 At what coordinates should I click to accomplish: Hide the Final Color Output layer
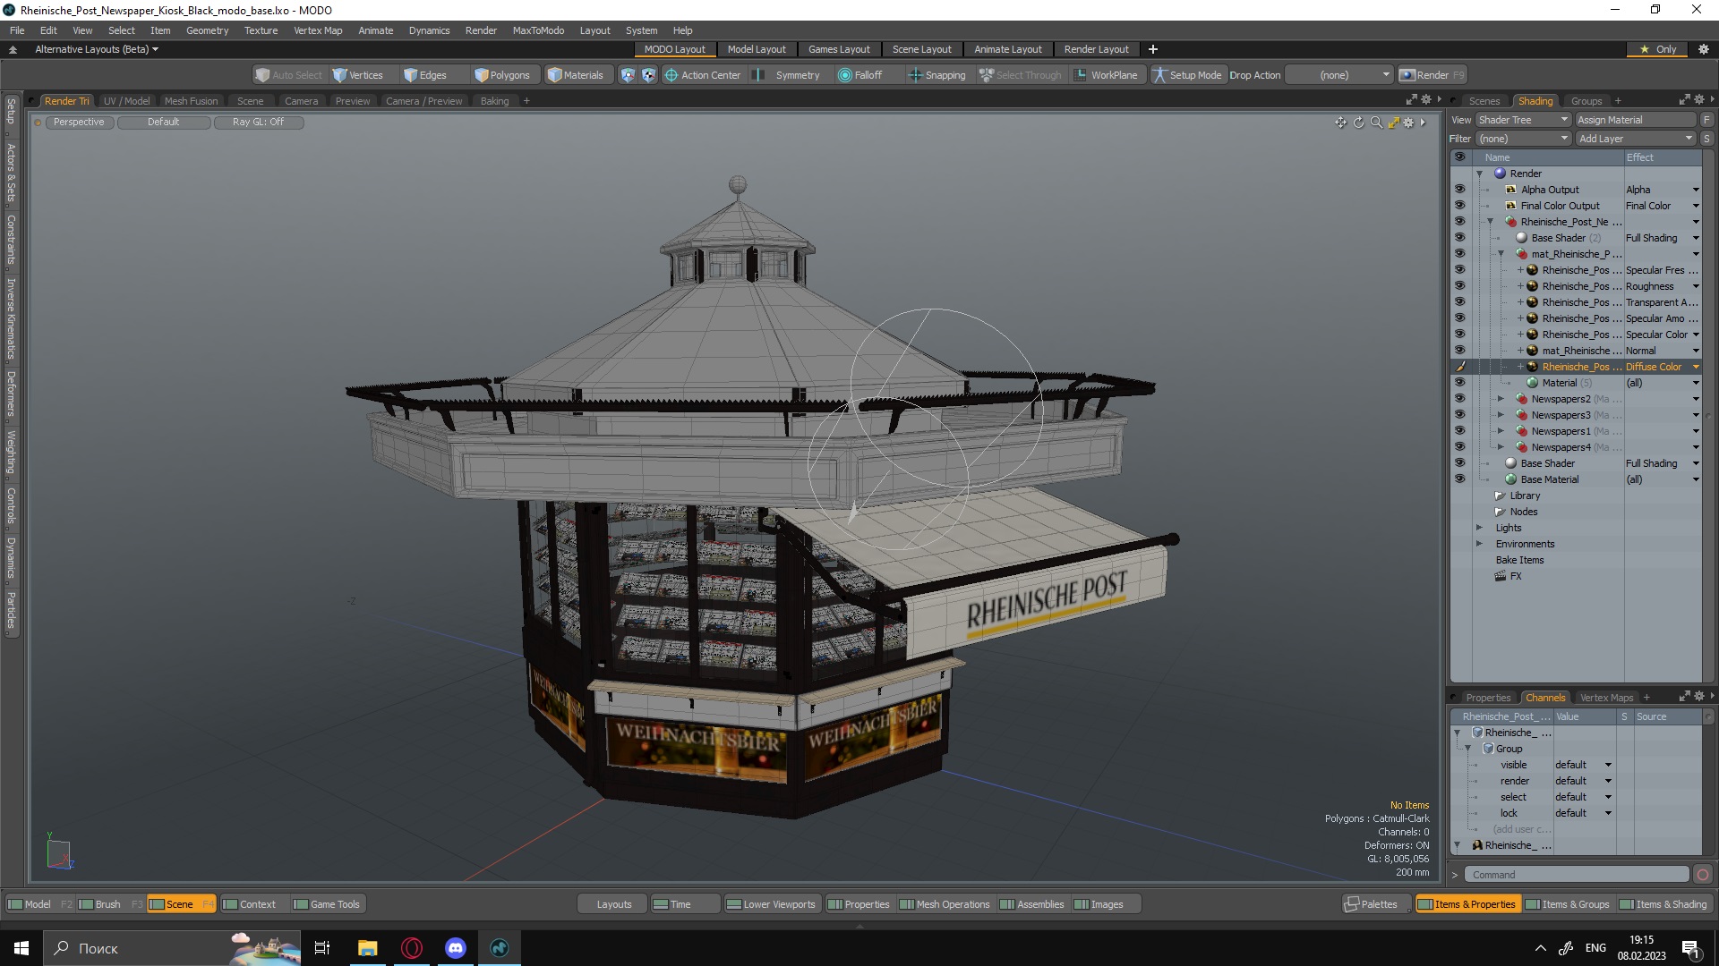click(1459, 206)
